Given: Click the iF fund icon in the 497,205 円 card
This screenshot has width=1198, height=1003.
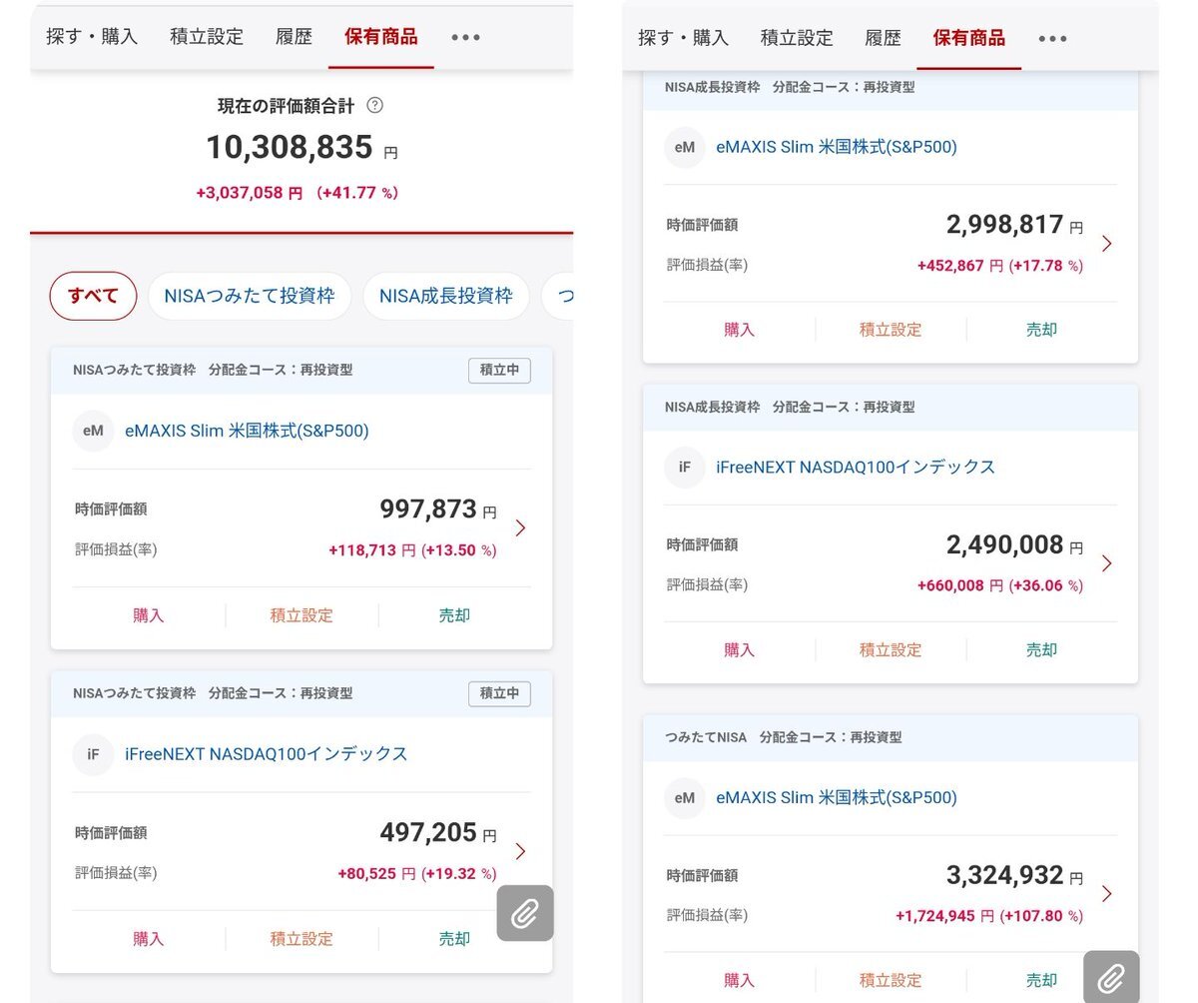Looking at the screenshot, I should tap(93, 754).
